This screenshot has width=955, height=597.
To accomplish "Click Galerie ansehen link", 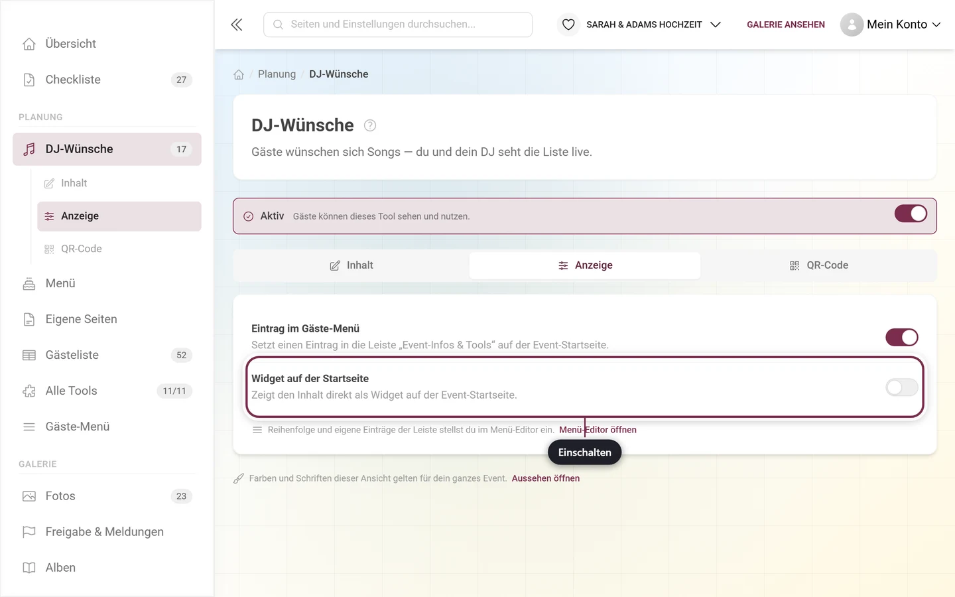I will click(786, 25).
